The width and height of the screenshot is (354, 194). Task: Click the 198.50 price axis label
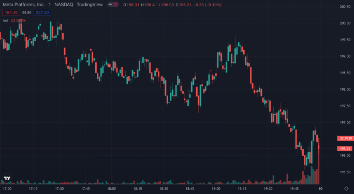pyautogui.click(x=345, y=73)
